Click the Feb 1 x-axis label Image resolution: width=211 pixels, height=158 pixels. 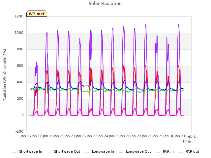[x=191, y=136]
